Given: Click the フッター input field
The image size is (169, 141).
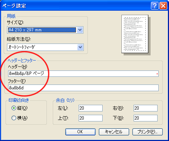Looking at the screenshot, I should [83, 88].
